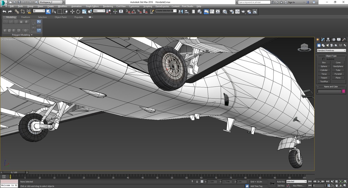Open the Key Filters dialog

coord(298,186)
